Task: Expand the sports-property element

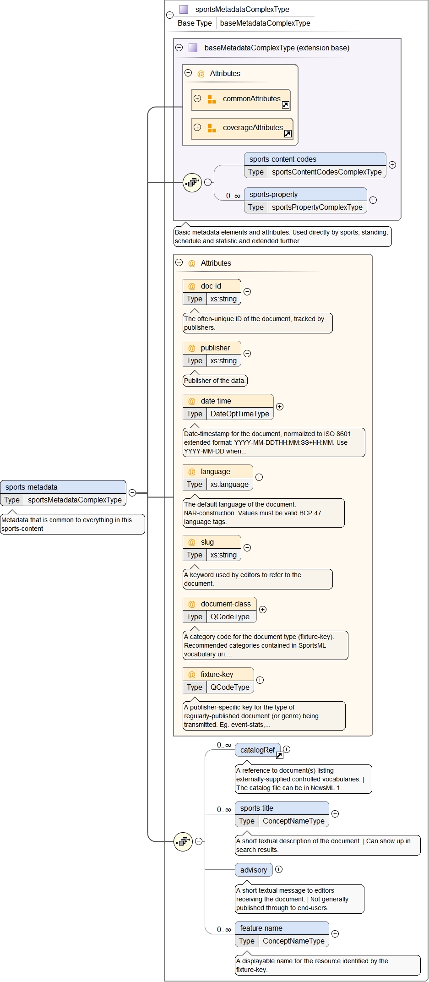Action: (373, 200)
